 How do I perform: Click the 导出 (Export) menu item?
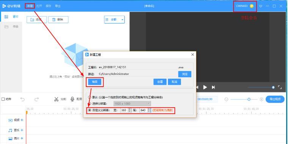point(58,6)
